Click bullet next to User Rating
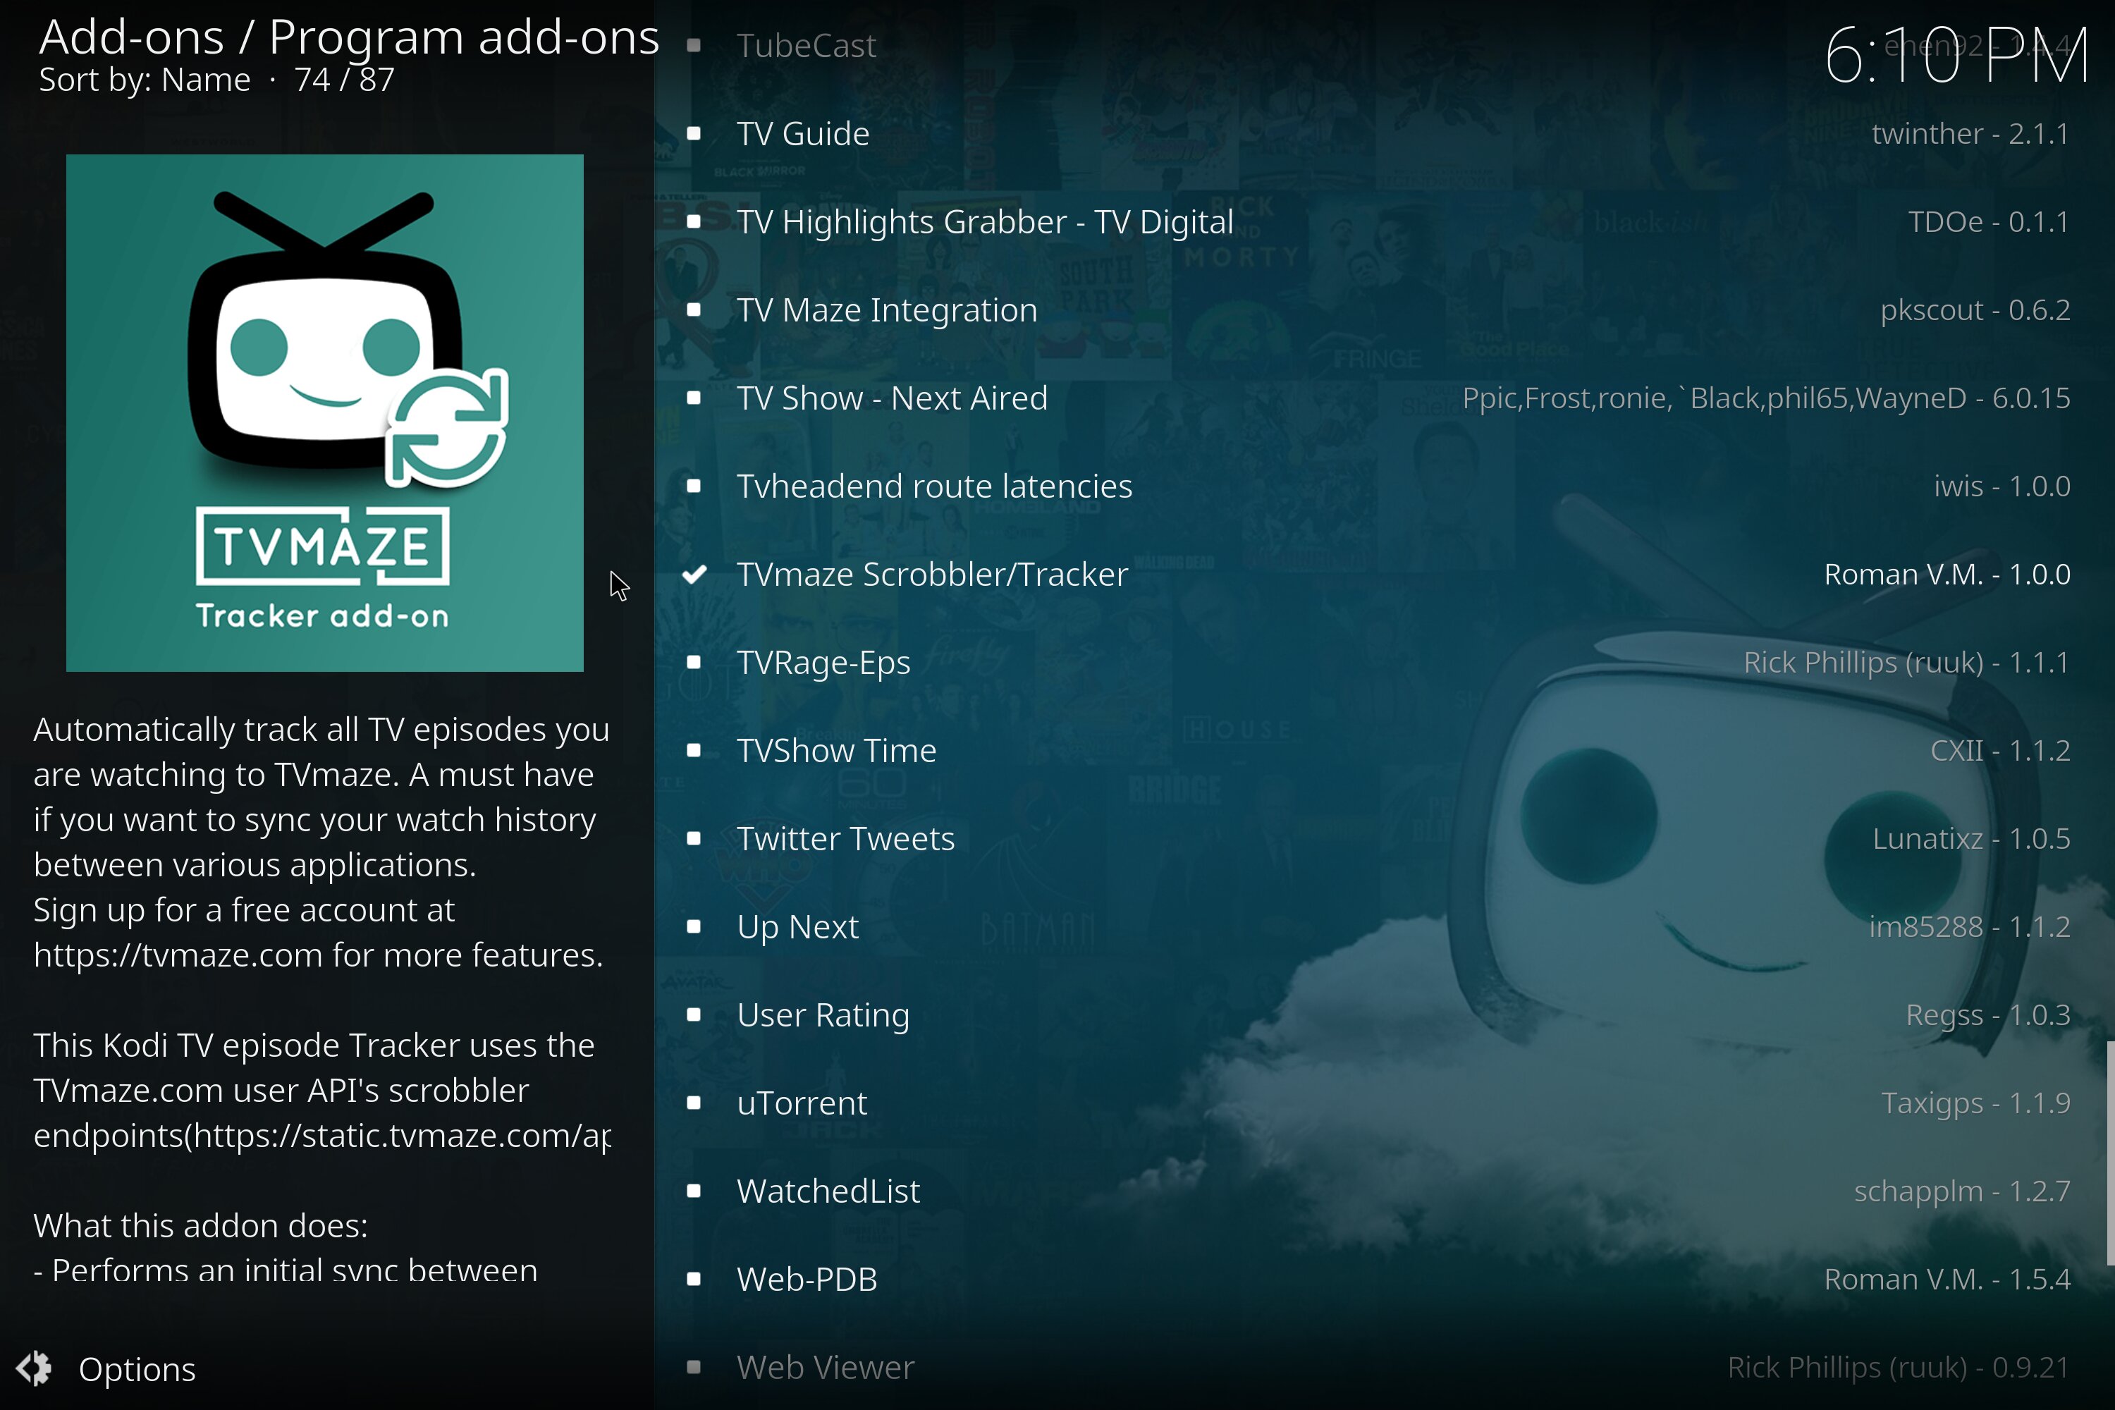 pyautogui.click(x=694, y=1014)
